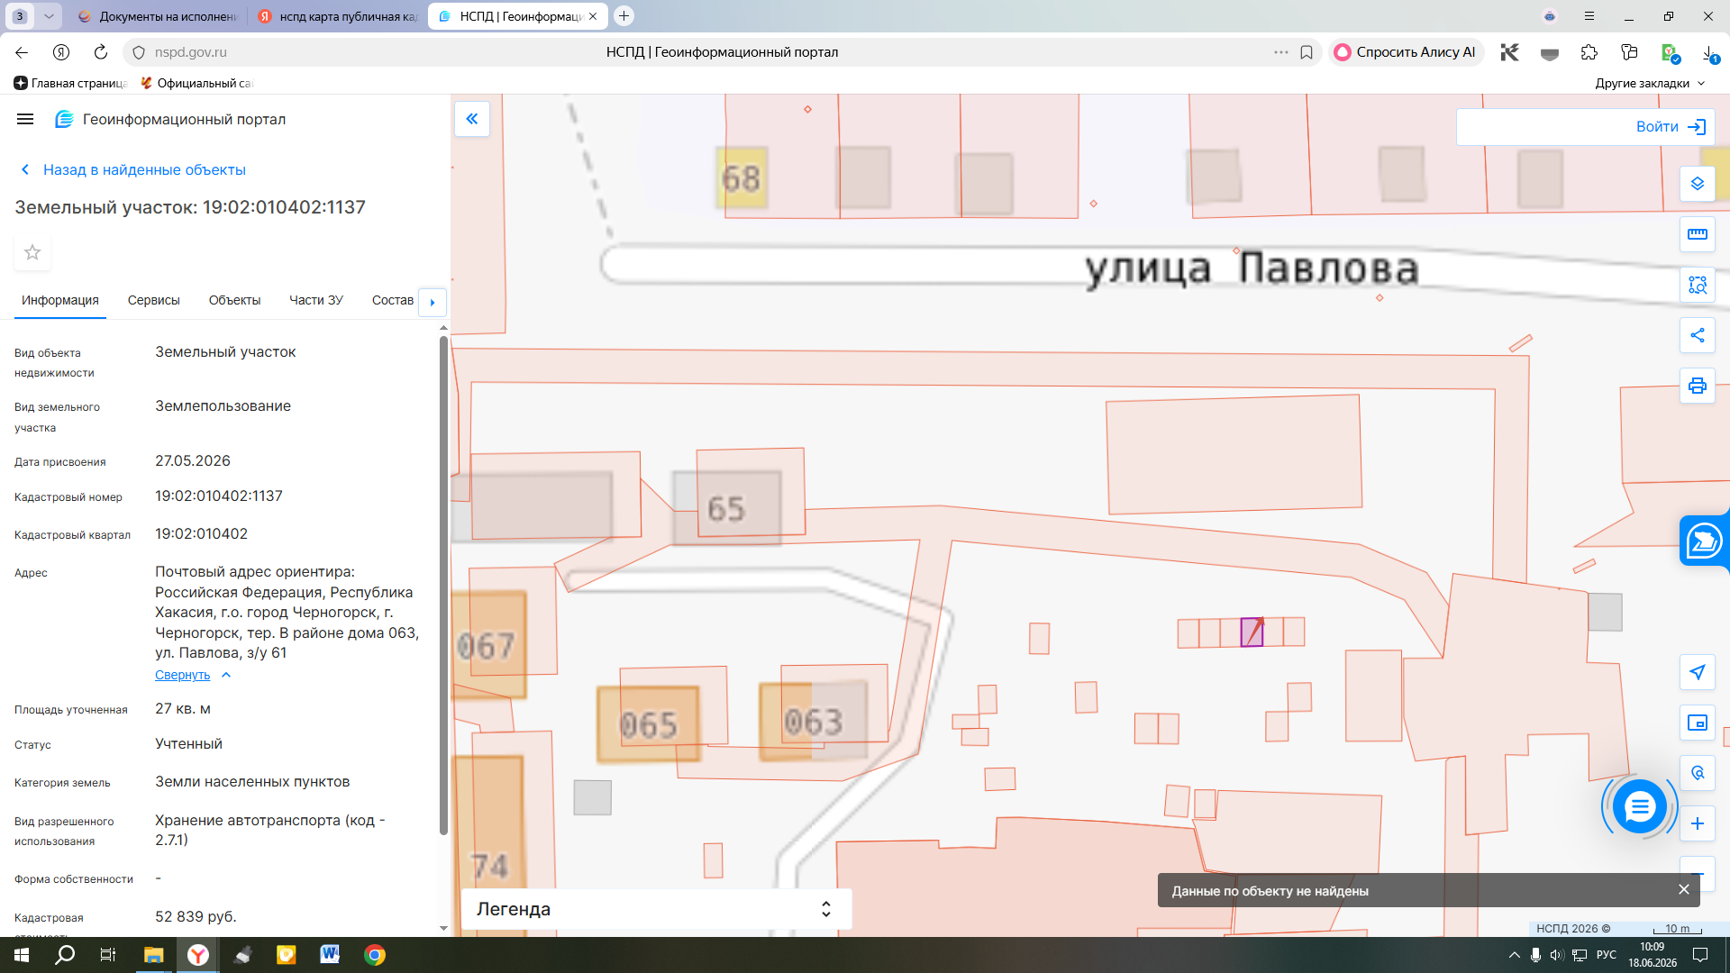This screenshot has width=1730, height=973.
Task: Print the map using printer icon
Action: 1698,386
